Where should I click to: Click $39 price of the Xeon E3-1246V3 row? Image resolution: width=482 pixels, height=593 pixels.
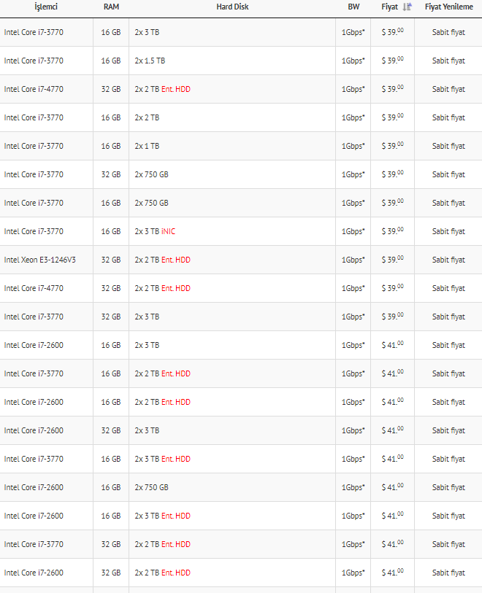click(x=393, y=260)
